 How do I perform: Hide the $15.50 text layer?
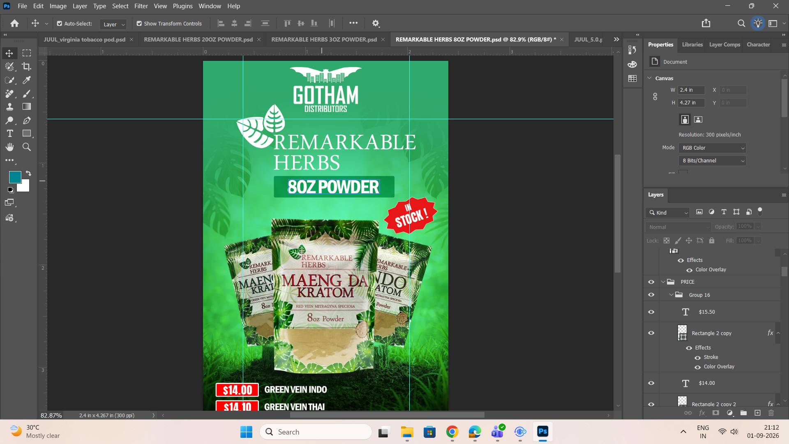(651, 312)
